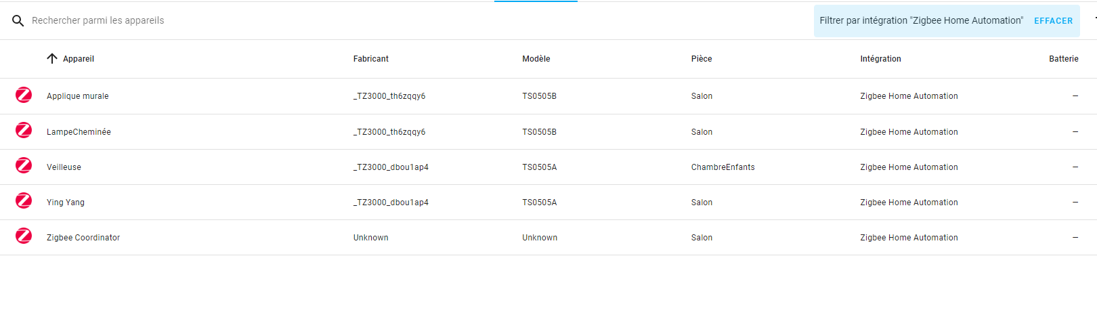
Task: Sort devices by Fabricant column
Action: point(371,59)
